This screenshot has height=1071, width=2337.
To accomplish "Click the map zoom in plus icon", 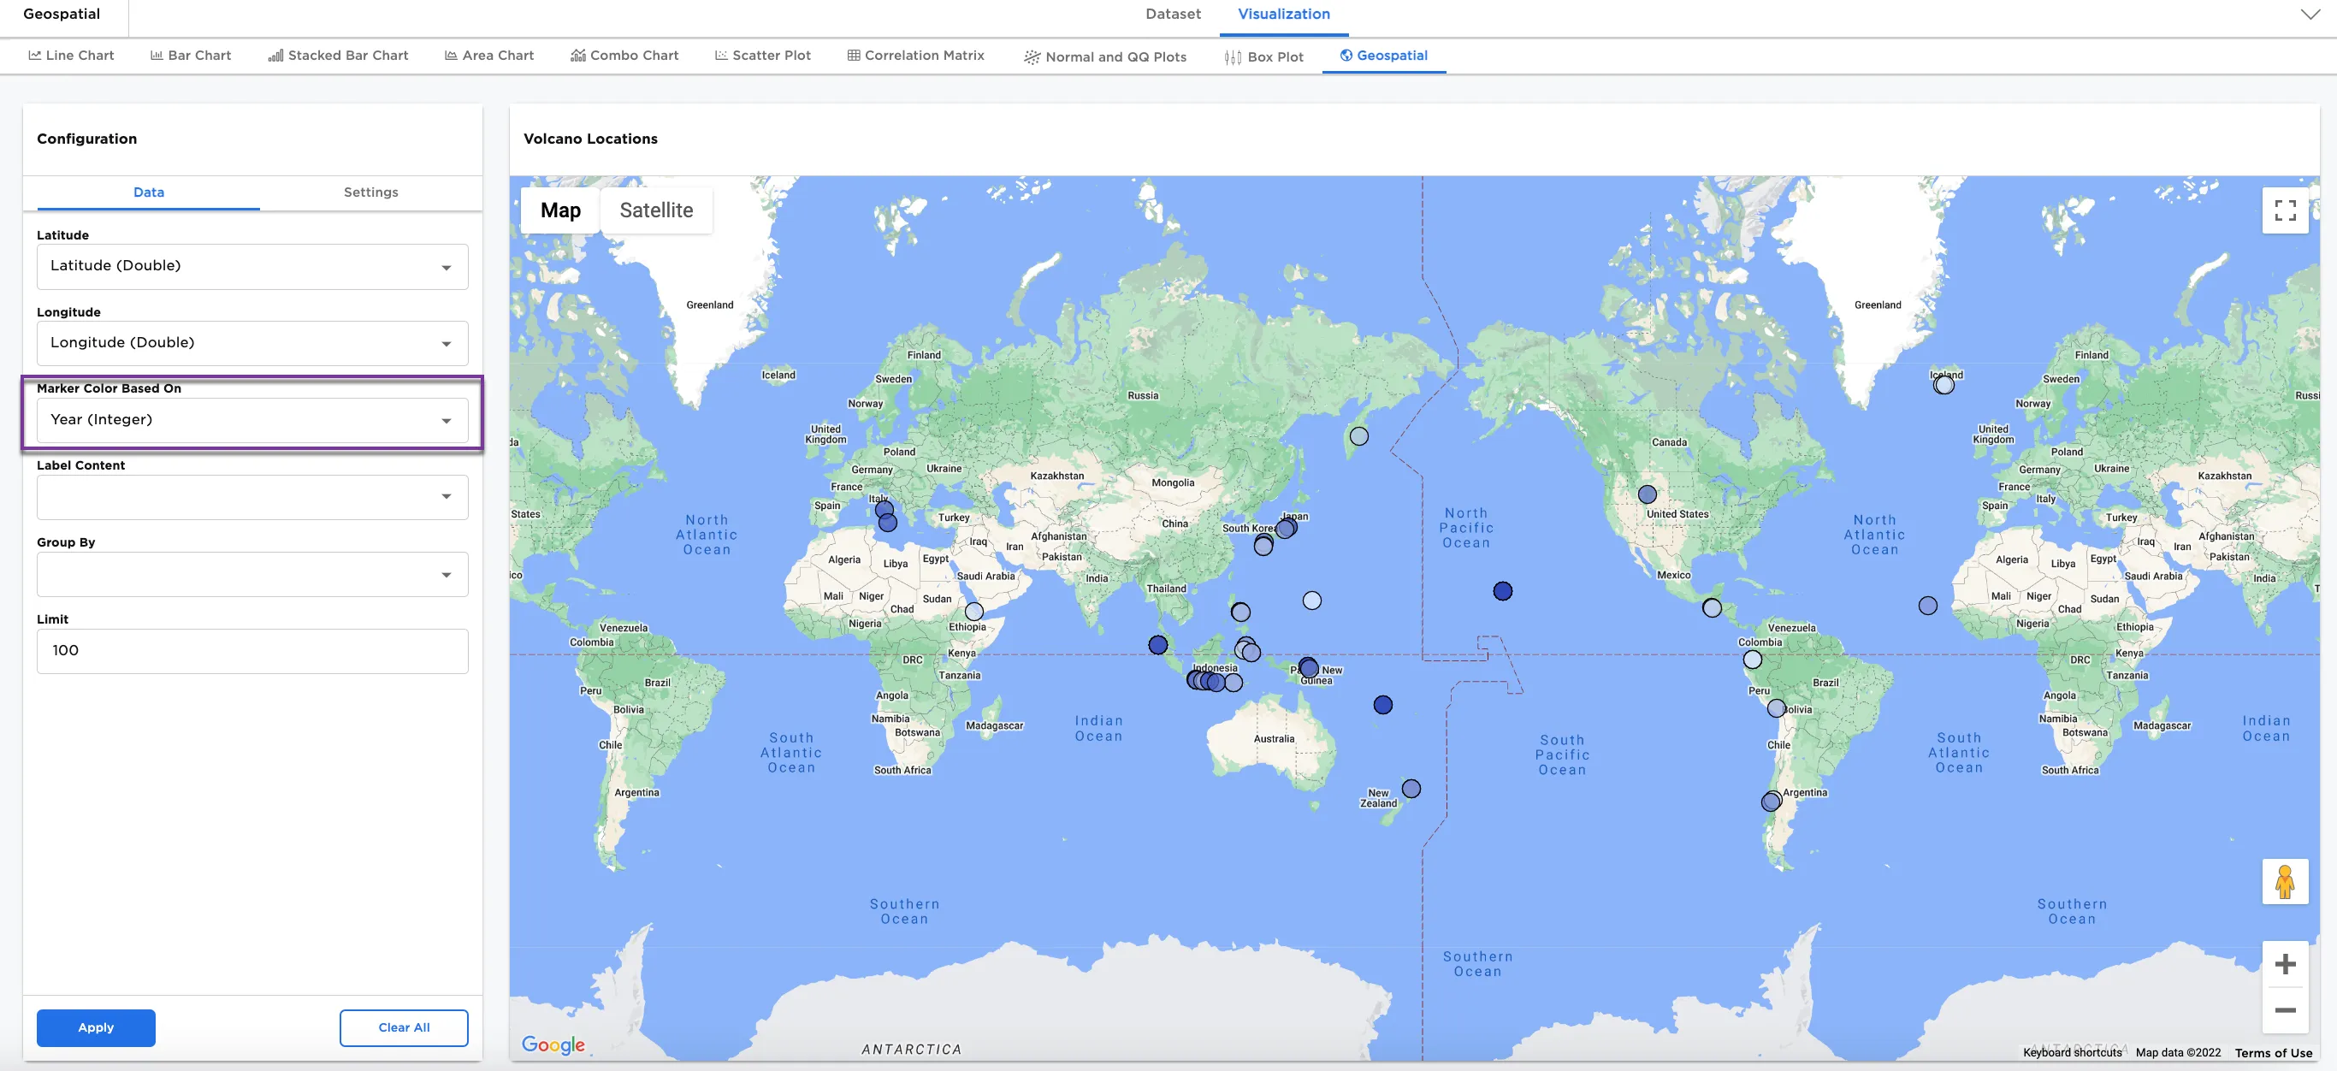I will 2284,964.
